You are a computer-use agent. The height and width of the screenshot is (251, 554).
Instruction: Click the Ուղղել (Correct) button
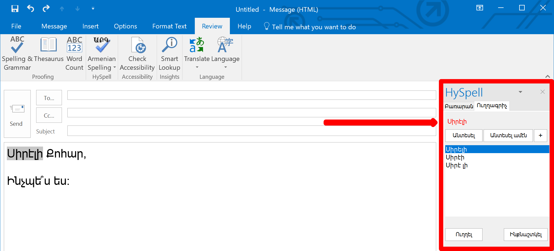464,235
